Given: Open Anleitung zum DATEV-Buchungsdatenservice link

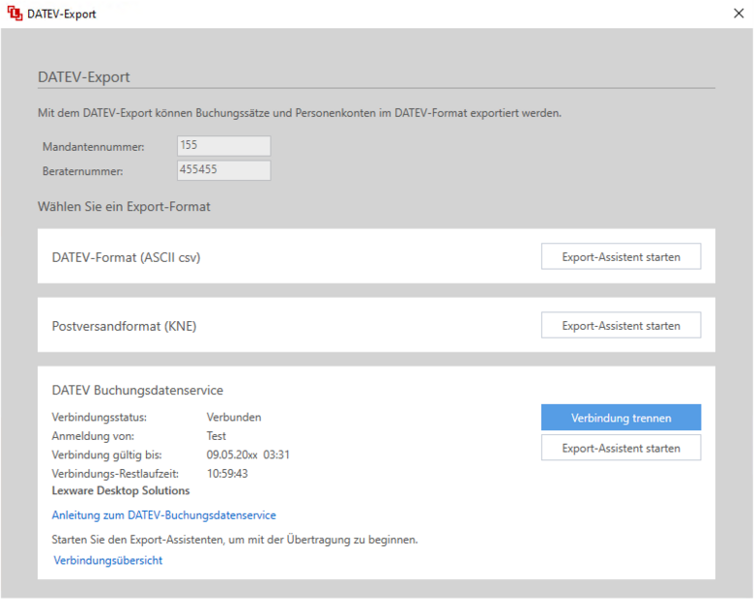Looking at the screenshot, I should [164, 515].
